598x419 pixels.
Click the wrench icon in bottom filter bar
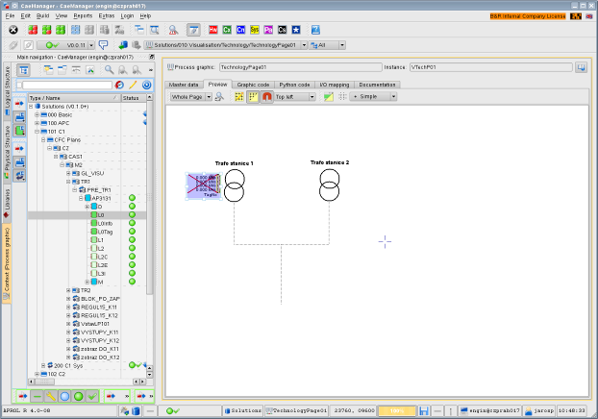tap(51, 397)
